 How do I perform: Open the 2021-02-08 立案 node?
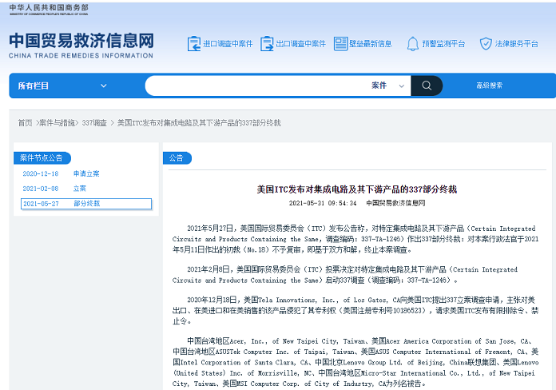point(54,189)
